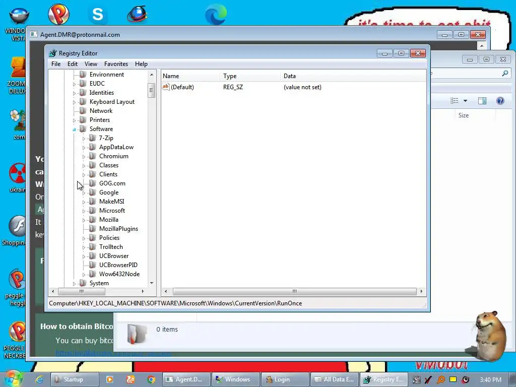Toggle the preview pane icon in Explorer
This screenshot has width=516, height=387.
click(482, 101)
